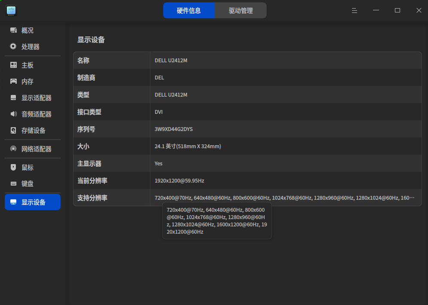
Task: Select the 制造商 row label
Action: [x=86, y=78]
